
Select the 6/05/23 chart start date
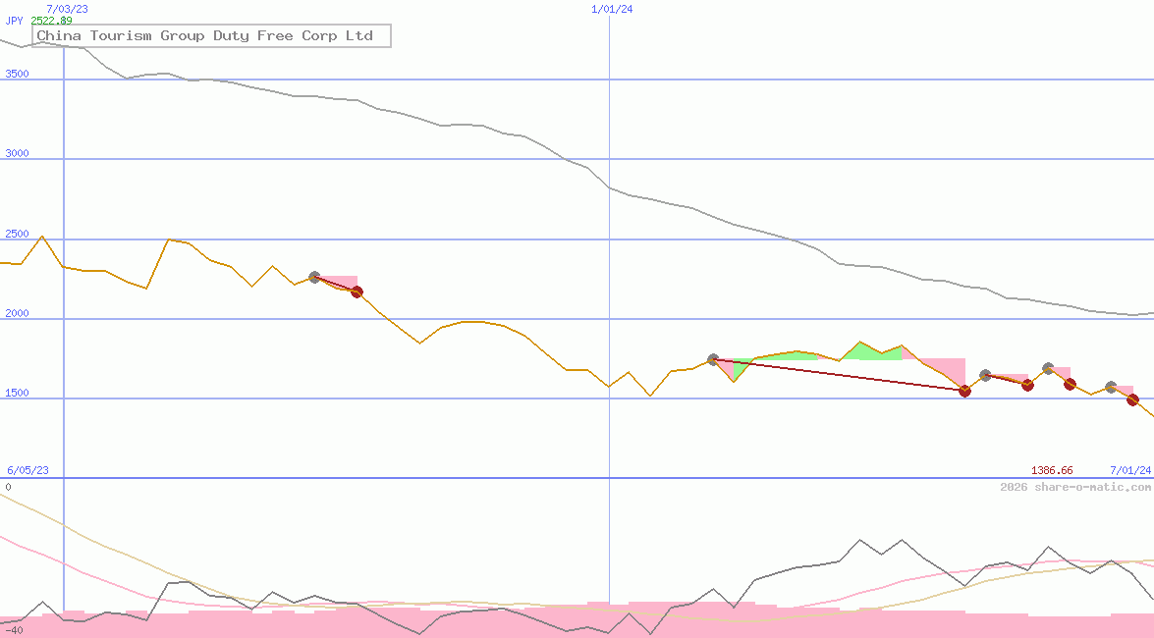click(x=27, y=470)
